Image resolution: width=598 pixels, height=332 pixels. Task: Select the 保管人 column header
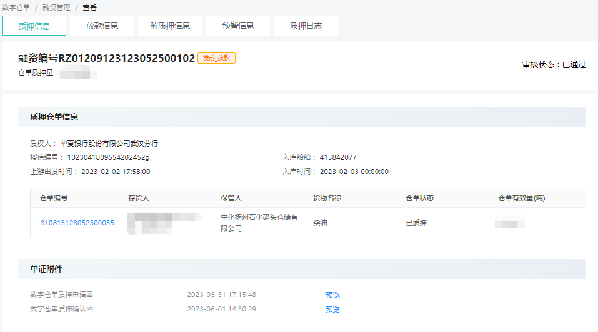pos(231,198)
